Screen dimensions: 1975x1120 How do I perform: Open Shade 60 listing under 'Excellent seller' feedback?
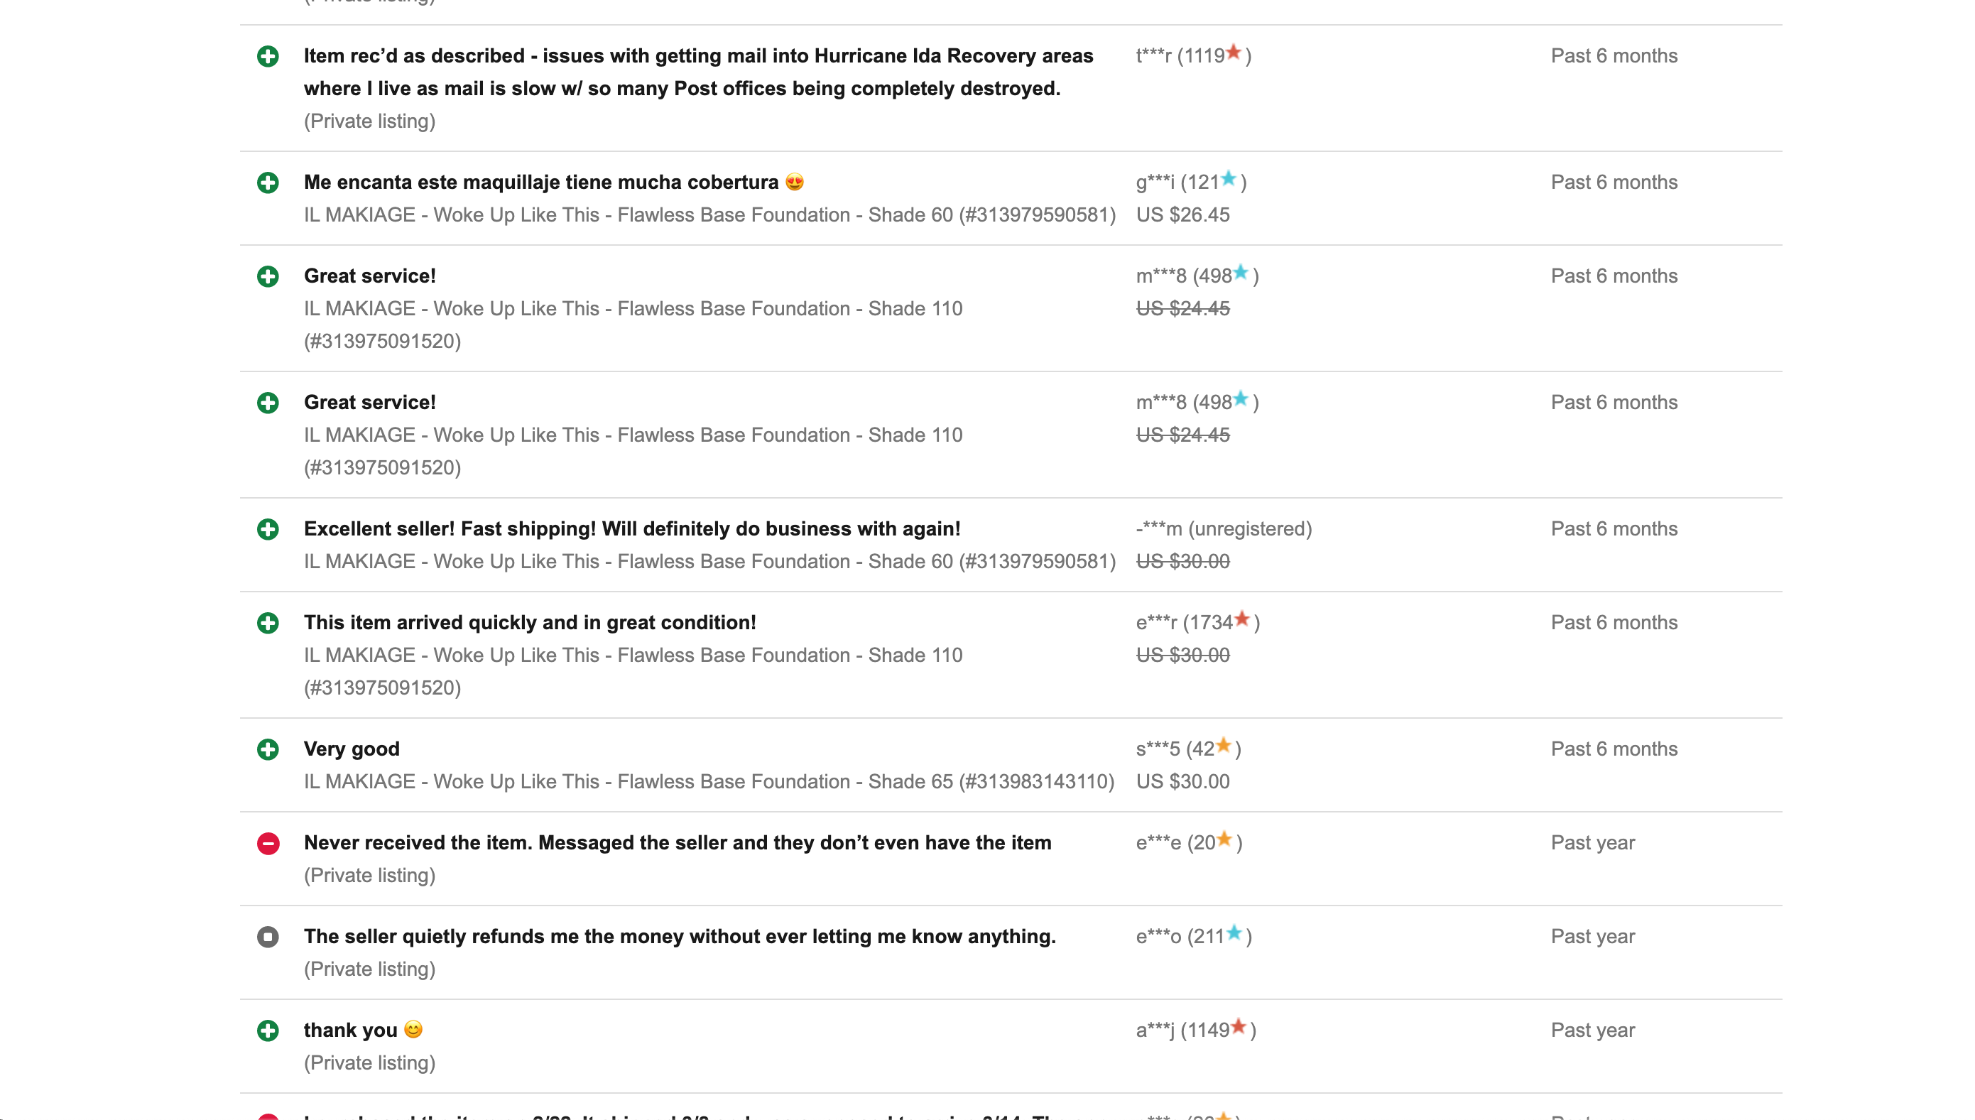(x=708, y=562)
